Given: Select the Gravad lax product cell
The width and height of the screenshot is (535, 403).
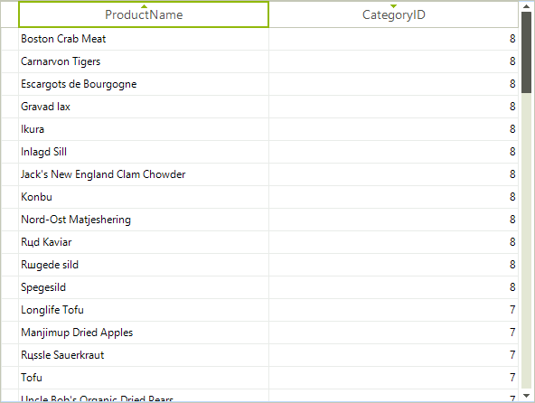Looking at the screenshot, I should click(144, 107).
